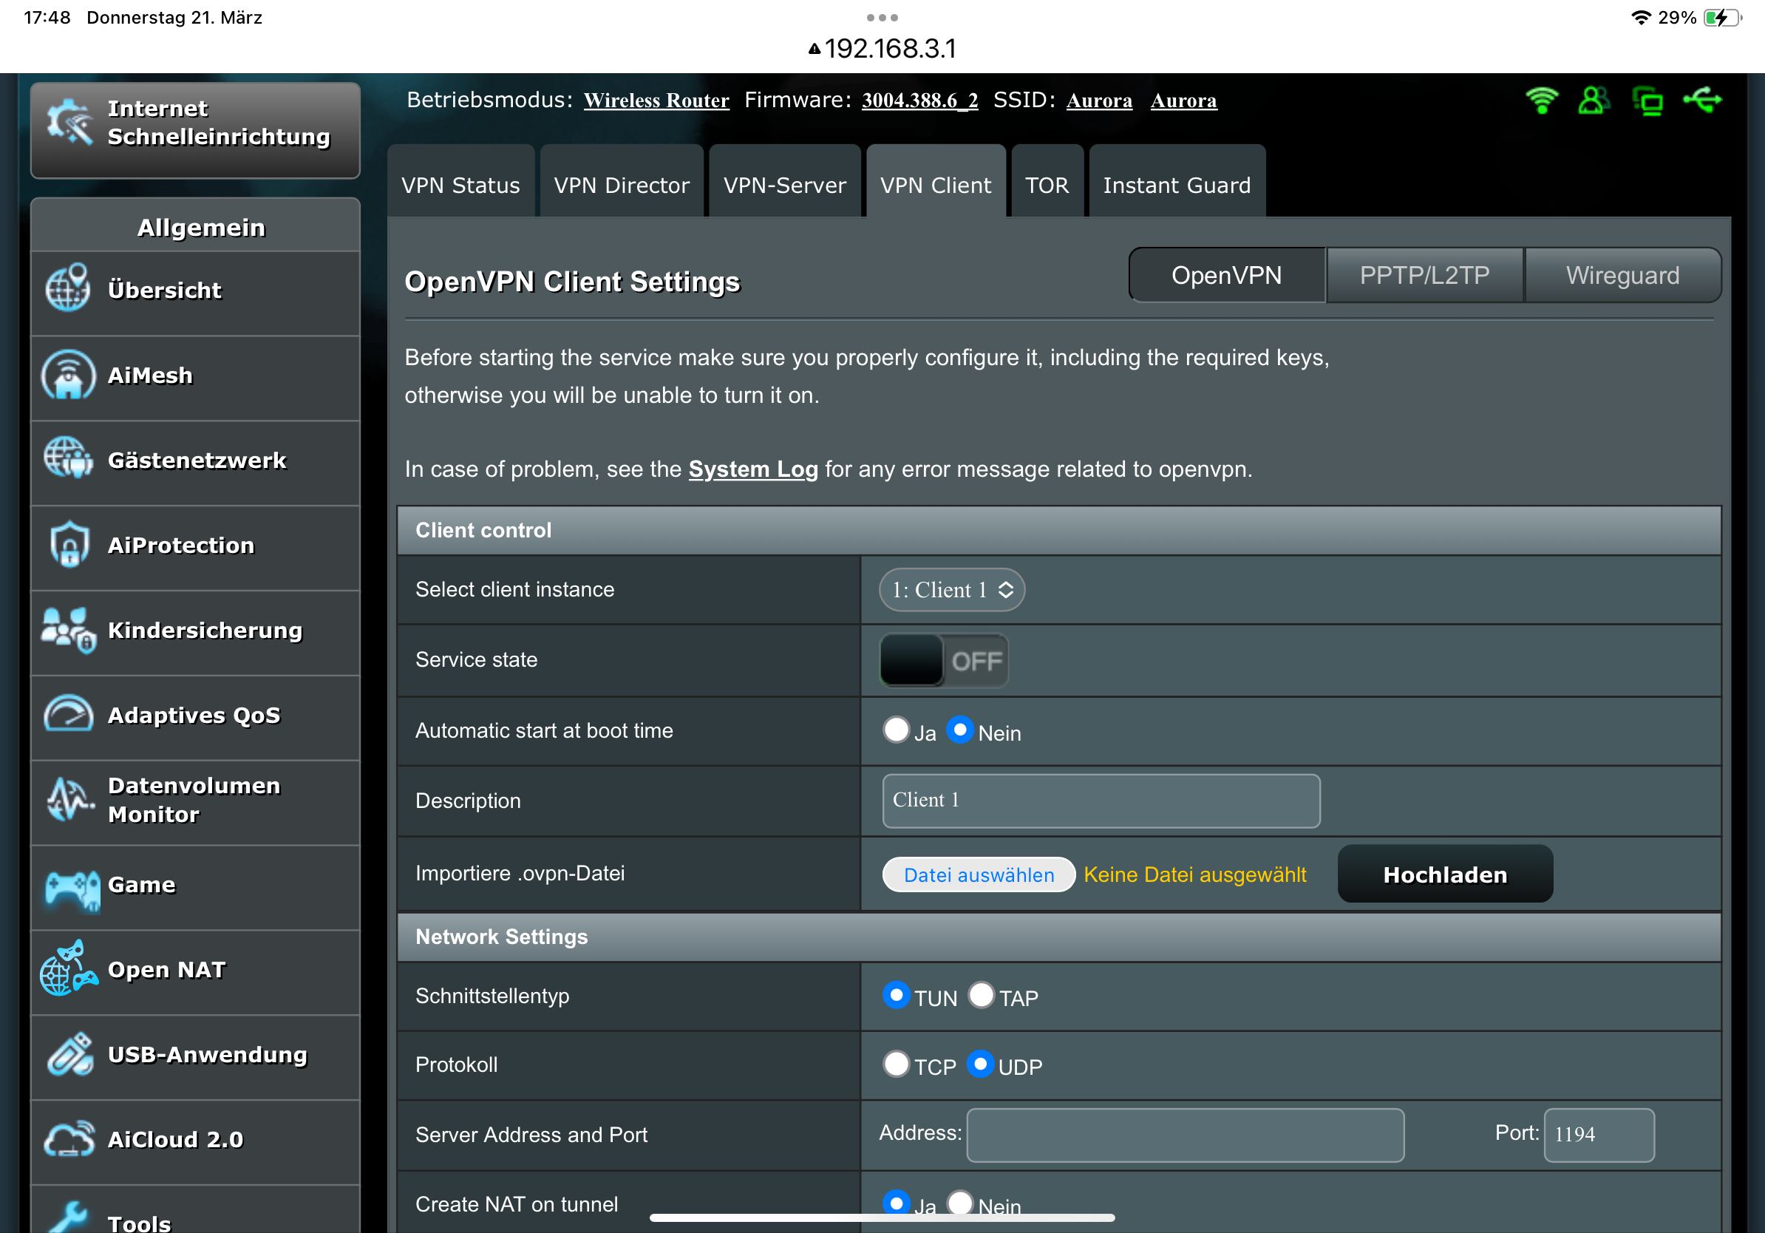This screenshot has height=1233, width=1765.
Task: Select the TAP interface type
Action: (x=981, y=995)
